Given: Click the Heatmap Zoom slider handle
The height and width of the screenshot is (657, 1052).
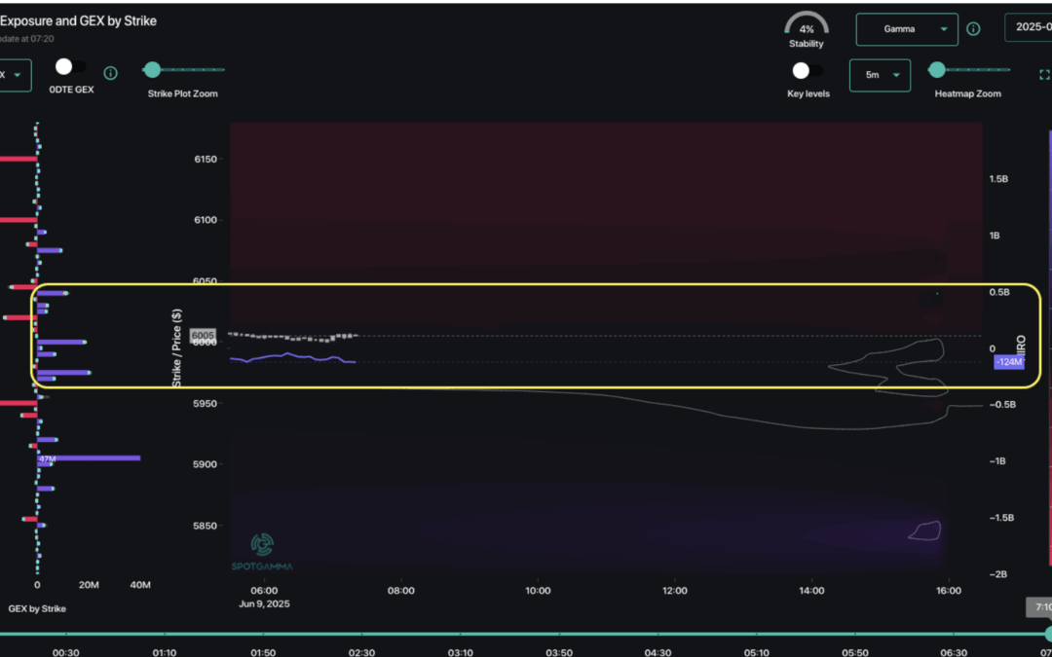Looking at the screenshot, I should pos(937,70).
